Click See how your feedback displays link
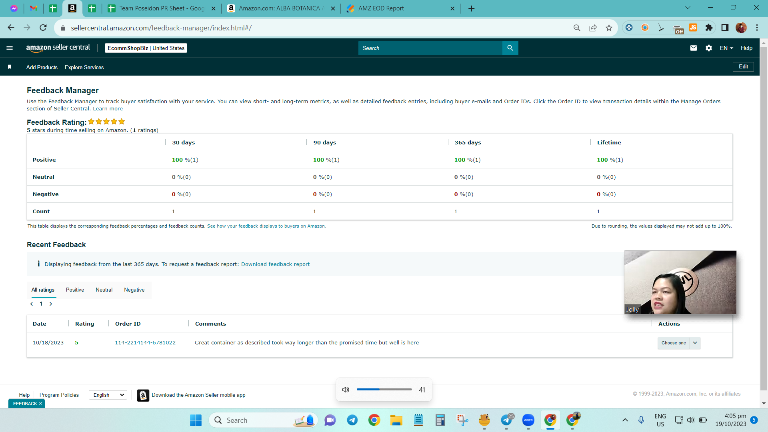The width and height of the screenshot is (768, 432). click(x=266, y=226)
